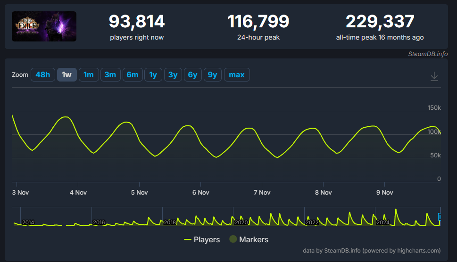457x262 pixels.
Task: Choose the 3m zoom range
Action: pyautogui.click(x=110, y=74)
